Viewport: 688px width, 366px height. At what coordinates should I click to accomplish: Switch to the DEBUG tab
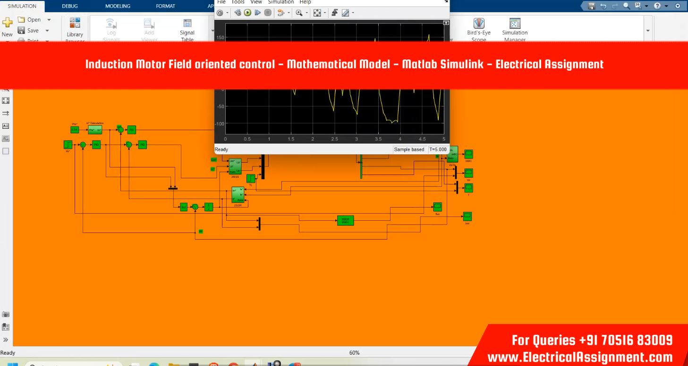tap(70, 6)
